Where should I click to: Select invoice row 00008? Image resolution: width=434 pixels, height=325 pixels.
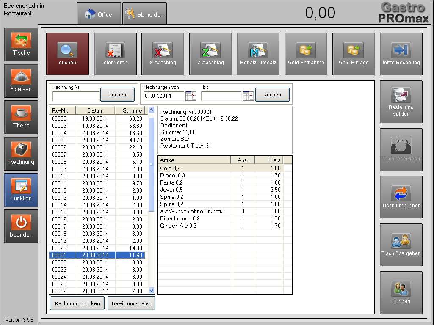pos(97,162)
